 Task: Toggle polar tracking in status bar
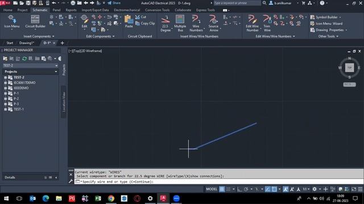246,189
